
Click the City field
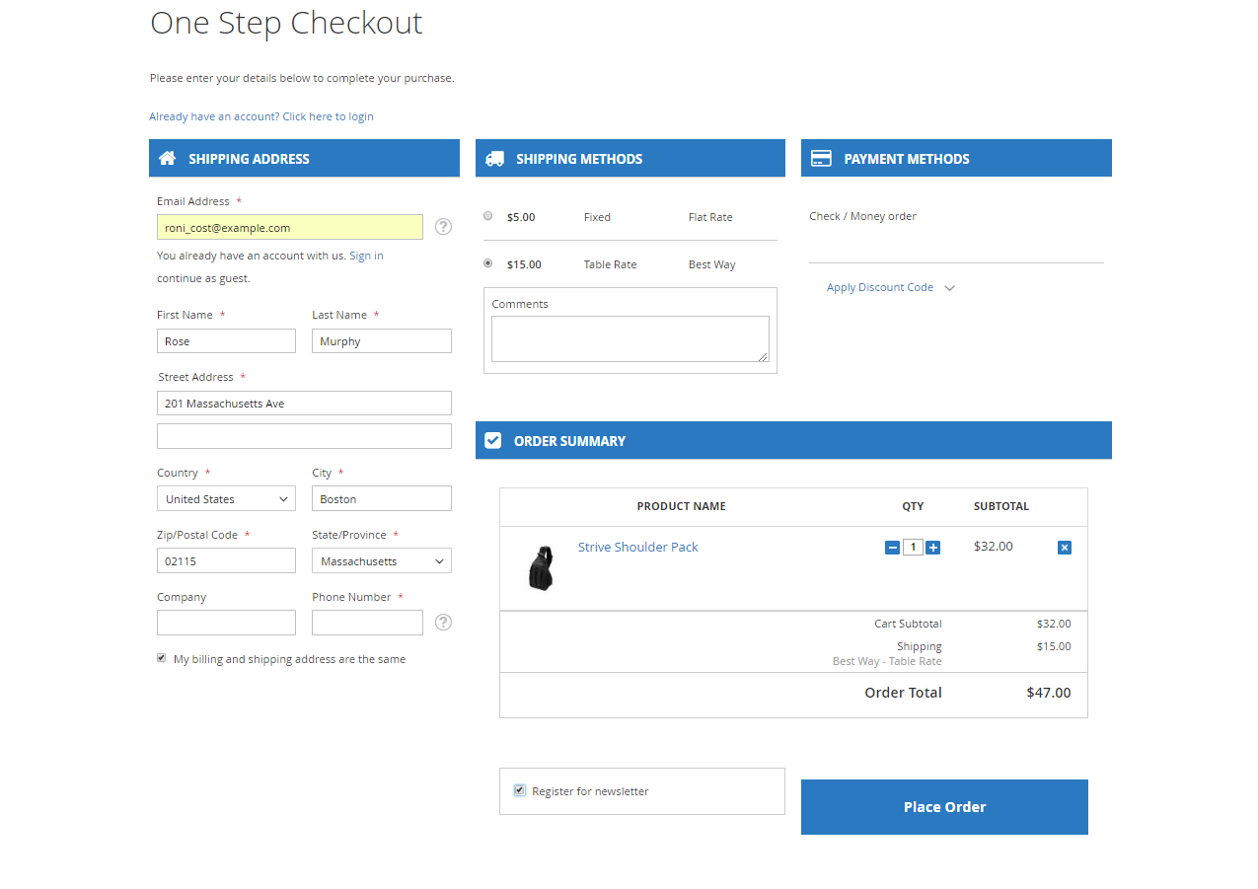[382, 499]
